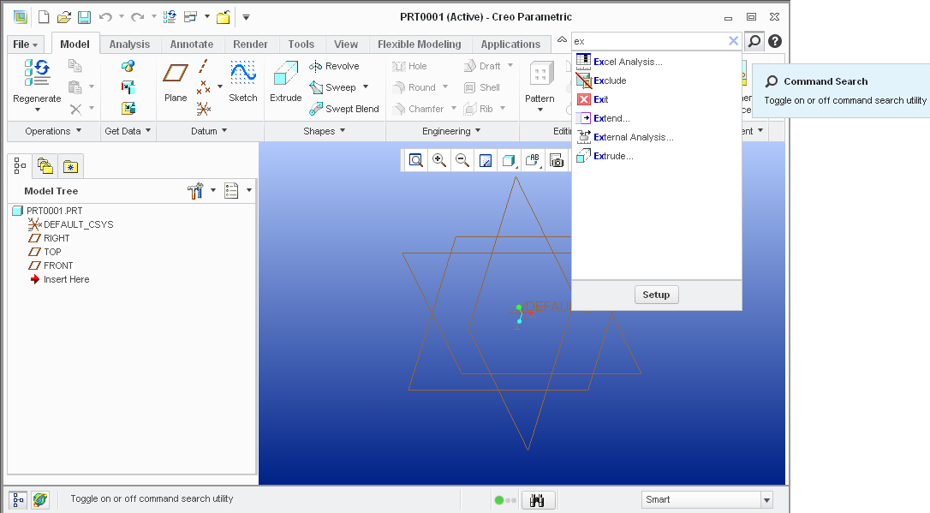Screen dimensions: 930x513
Task: Open the File menu
Action: 26,45
